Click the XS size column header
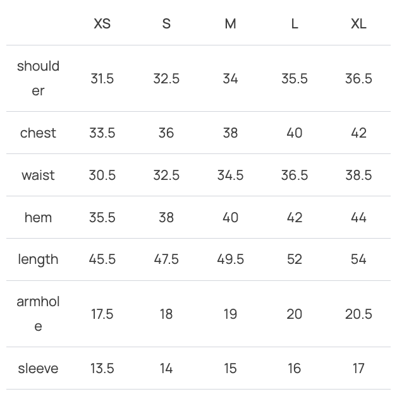The image size is (397, 399). 102,24
